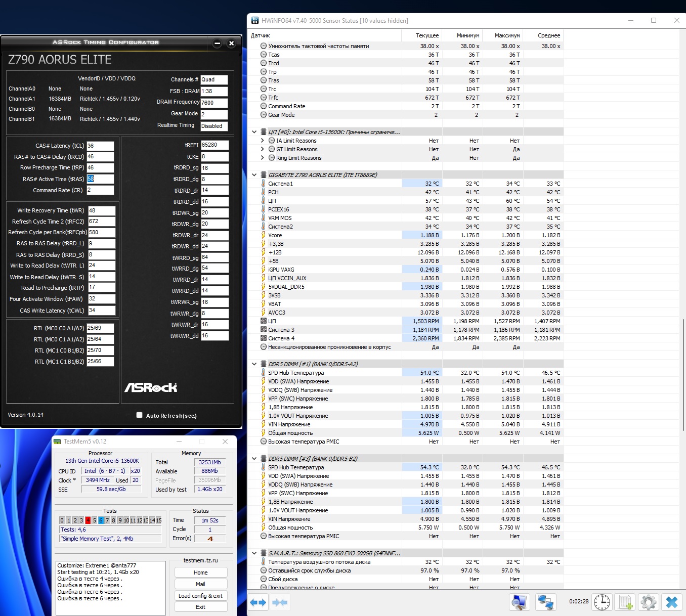Collapse the S.M.A.R.T. Samsung SSD group
The height and width of the screenshot is (616, 686).
(x=254, y=553)
